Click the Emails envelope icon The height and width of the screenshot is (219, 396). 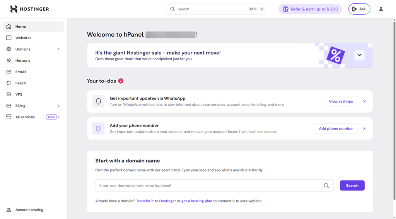click(x=9, y=72)
